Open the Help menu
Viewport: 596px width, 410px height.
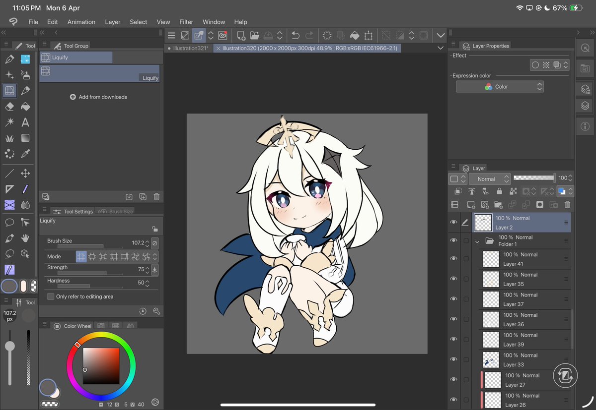240,22
